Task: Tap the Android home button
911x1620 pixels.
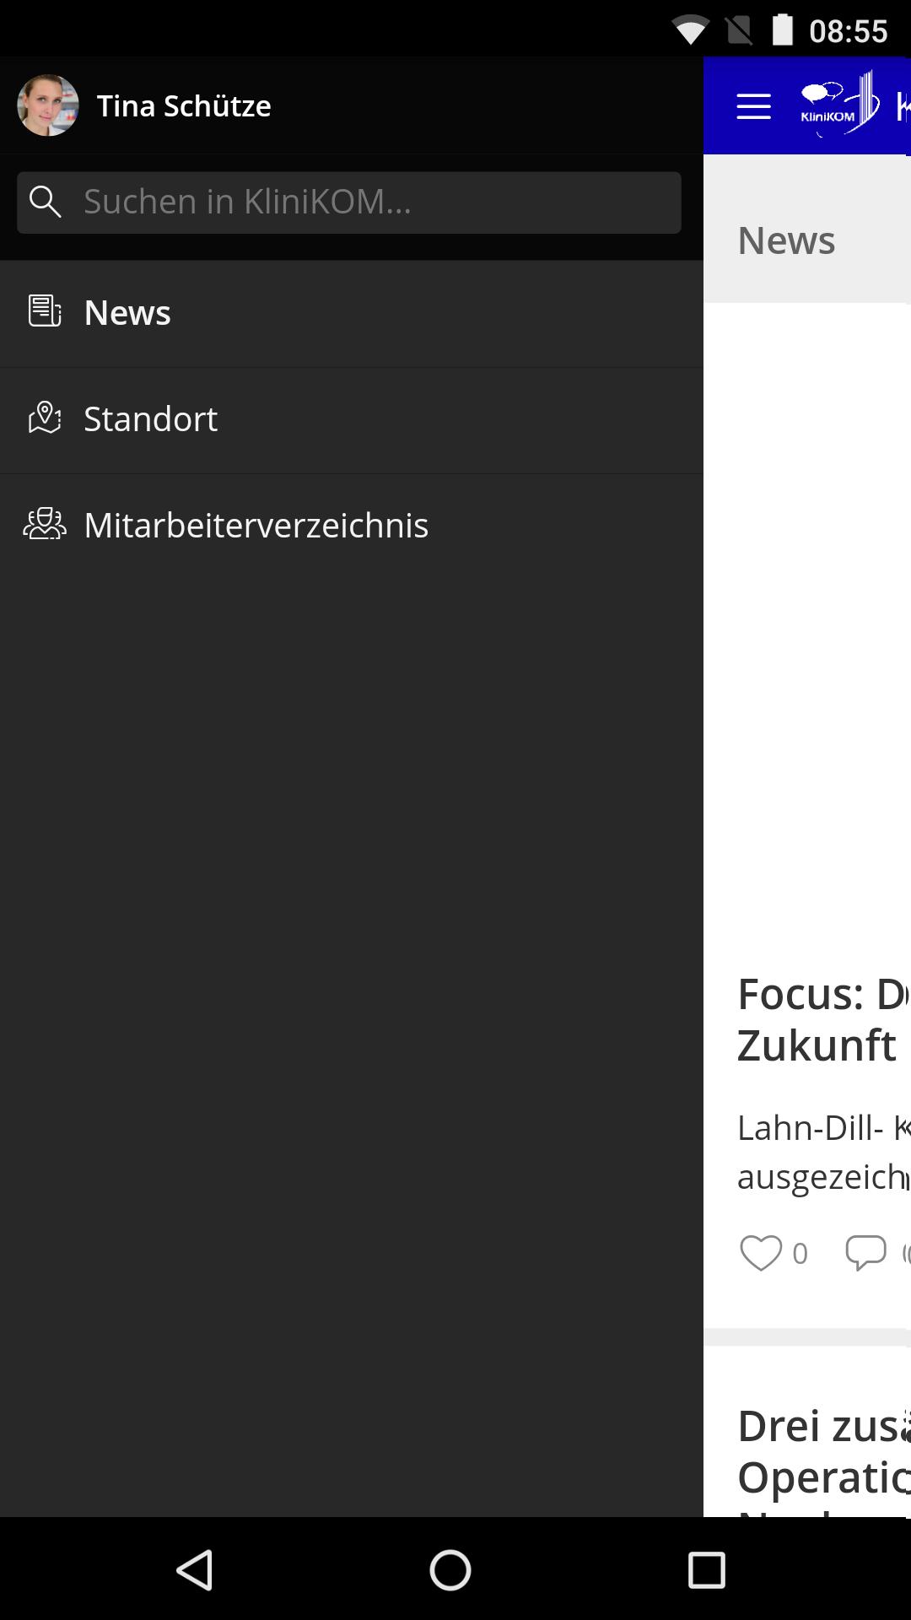Action: (x=450, y=1570)
